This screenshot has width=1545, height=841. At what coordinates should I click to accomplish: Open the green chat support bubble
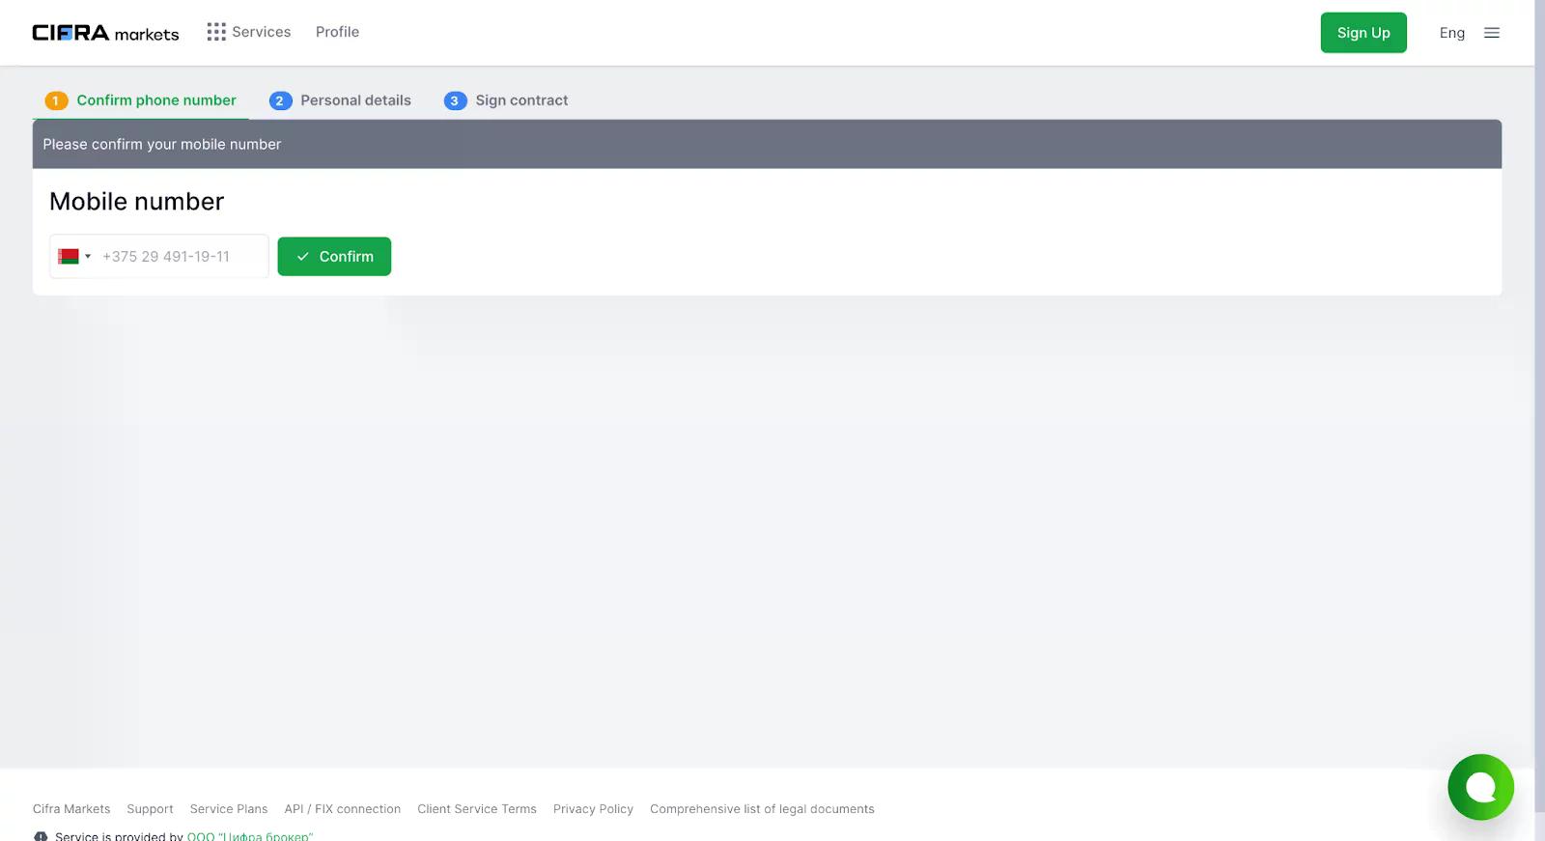pos(1479,787)
